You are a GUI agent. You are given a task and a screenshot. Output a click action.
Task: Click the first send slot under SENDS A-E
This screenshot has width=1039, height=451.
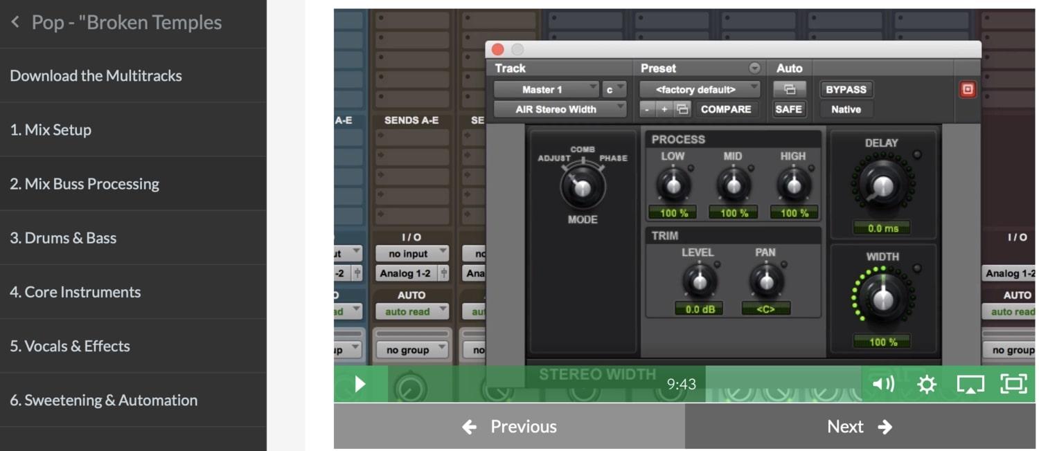pyautogui.click(x=411, y=136)
